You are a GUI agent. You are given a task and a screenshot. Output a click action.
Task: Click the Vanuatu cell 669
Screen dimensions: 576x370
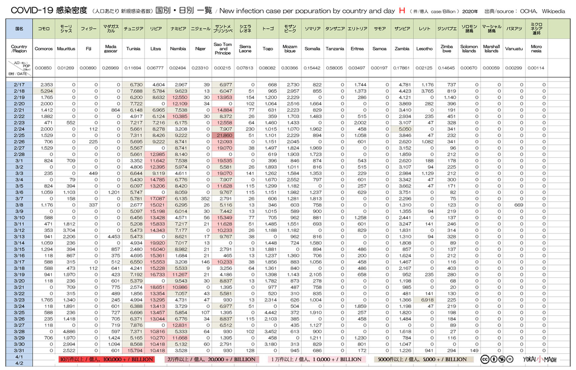(x=514, y=205)
